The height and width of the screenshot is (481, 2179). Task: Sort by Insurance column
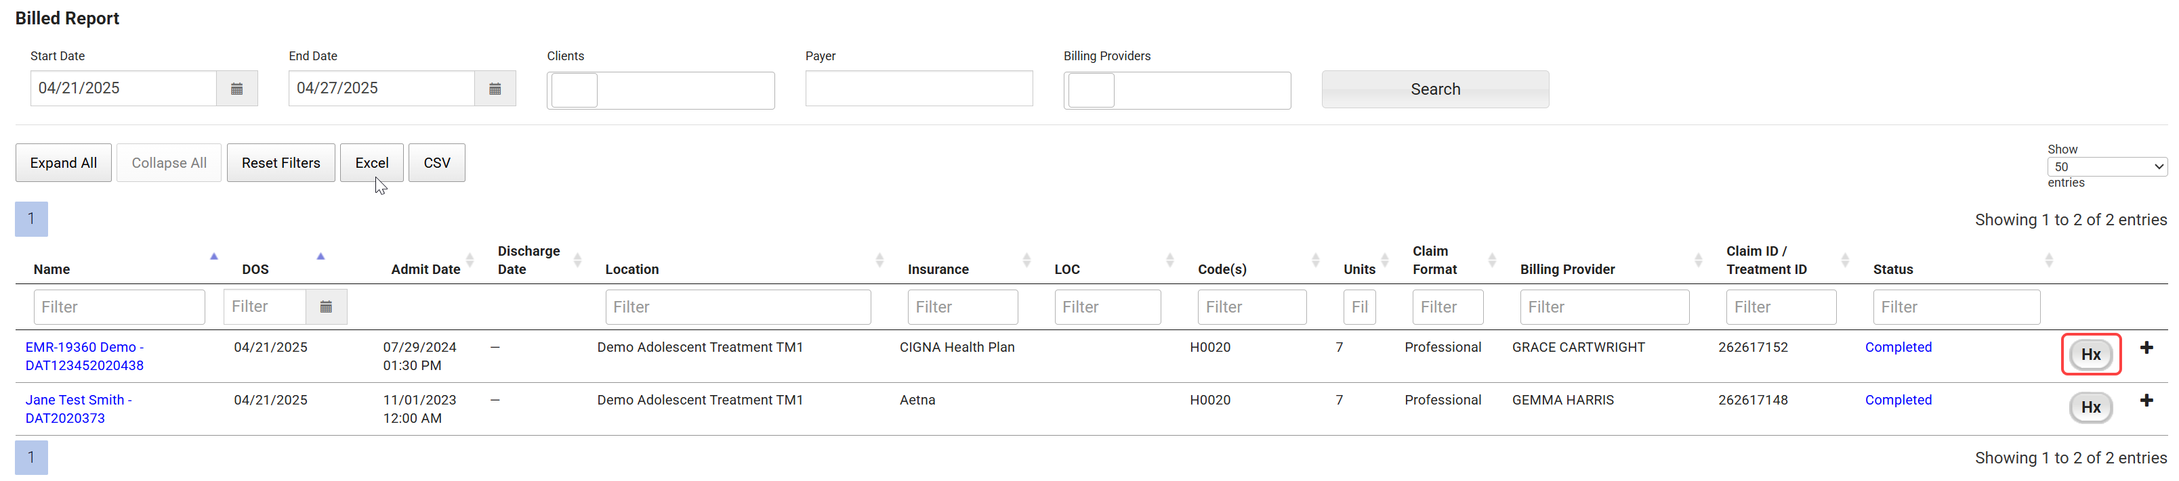1026,260
